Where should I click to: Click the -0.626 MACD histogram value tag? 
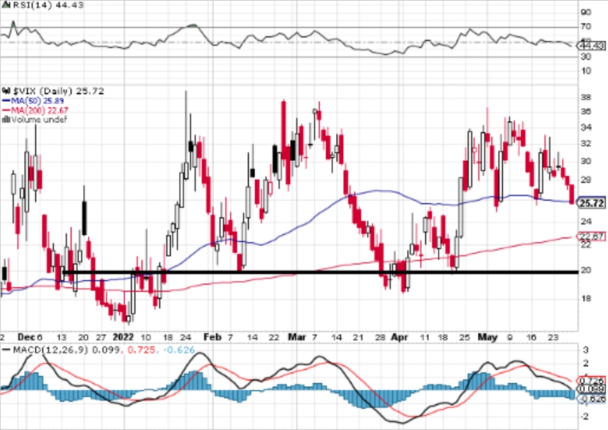pyautogui.click(x=592, y=399)
